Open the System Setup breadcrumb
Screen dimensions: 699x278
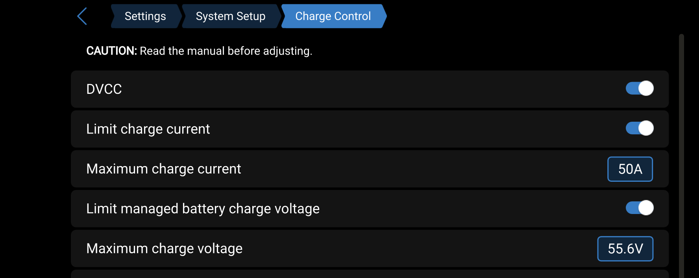(x=230, y=16)
